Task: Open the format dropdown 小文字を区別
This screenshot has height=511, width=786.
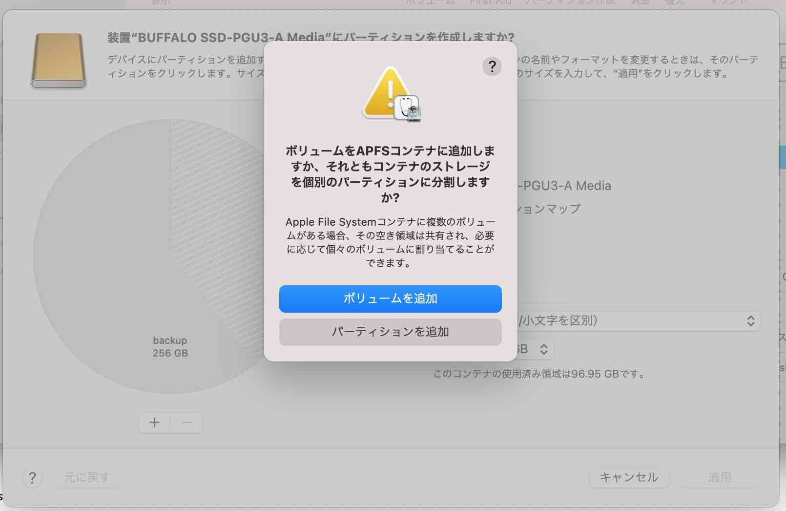Action: pyautogui.click(x=639, y=320)
